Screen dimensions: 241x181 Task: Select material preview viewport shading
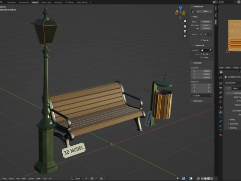point(209,178)
